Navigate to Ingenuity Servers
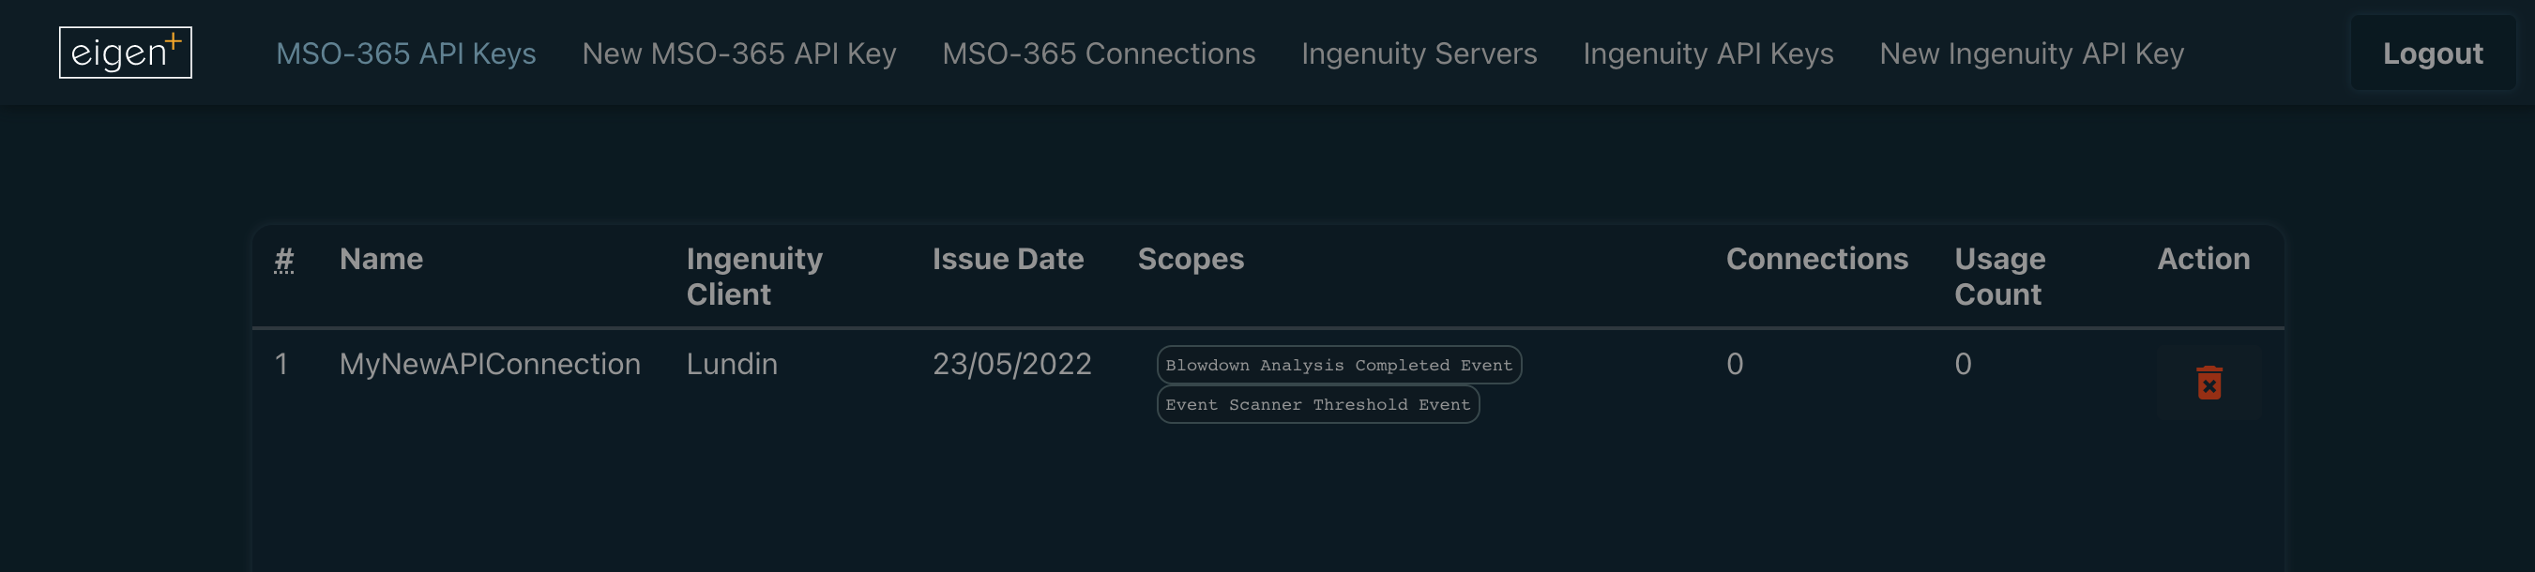 click(1418, 53)
